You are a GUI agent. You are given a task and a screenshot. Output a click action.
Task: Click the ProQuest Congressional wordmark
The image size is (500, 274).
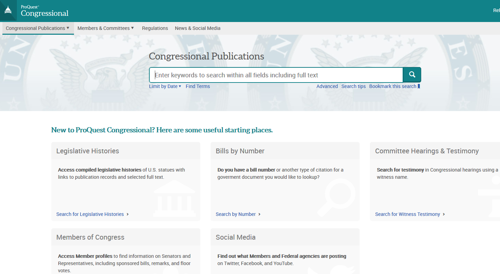coord(44,10)
